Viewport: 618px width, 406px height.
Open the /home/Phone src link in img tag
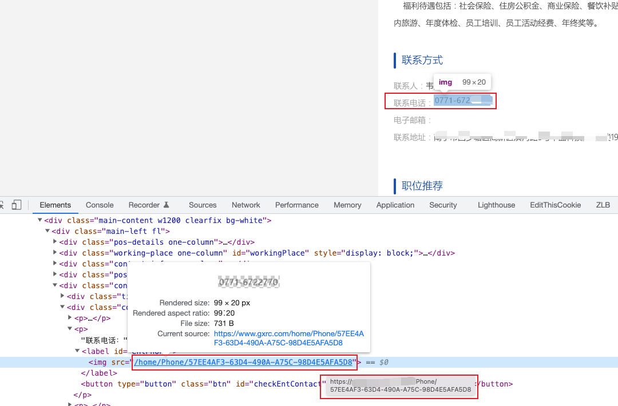(243, 363)
